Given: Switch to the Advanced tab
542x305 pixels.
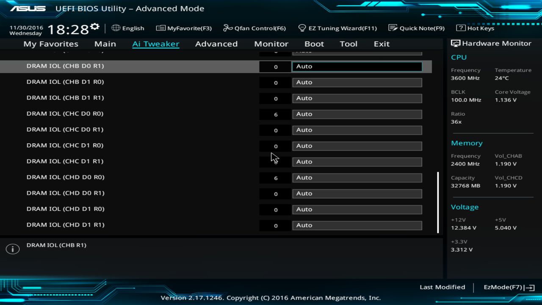Looking at the screenshot, I should point(216,44).
